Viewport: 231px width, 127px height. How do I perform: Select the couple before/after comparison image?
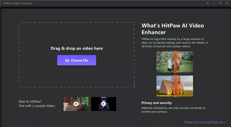tap(165, 62)
